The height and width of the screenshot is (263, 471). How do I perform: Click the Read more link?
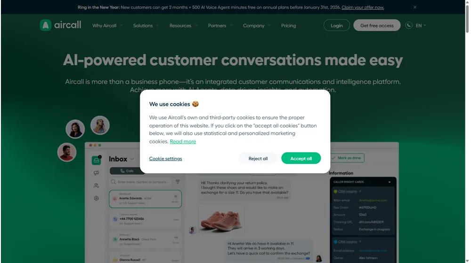(x=183, y=141)
